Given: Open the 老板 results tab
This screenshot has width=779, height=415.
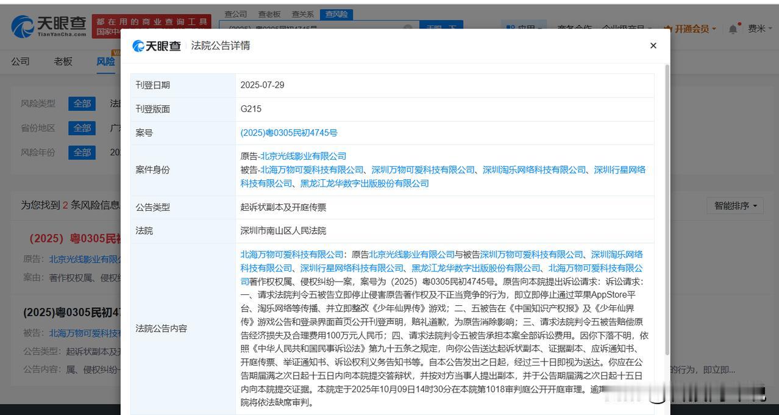Looking at the screenshot, I should click(x=63, y=61).
